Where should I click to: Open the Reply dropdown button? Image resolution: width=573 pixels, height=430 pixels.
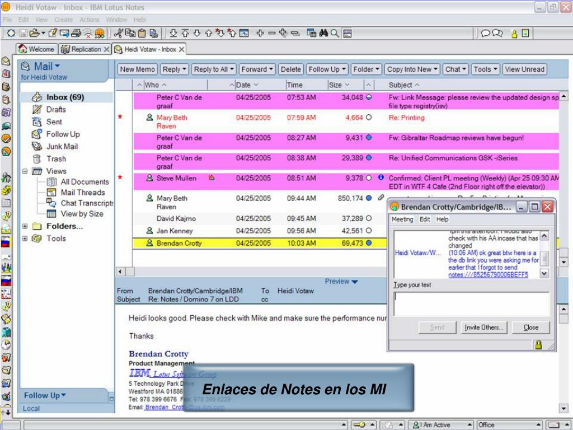point(175,69)
